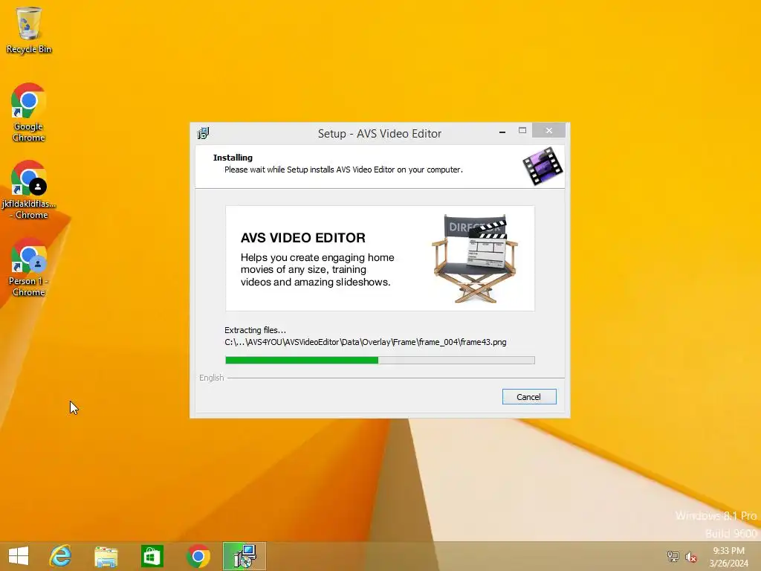Open Google Chrome from taskbar
This screenshot has width=761, height=571.
[x=198, y=556]
